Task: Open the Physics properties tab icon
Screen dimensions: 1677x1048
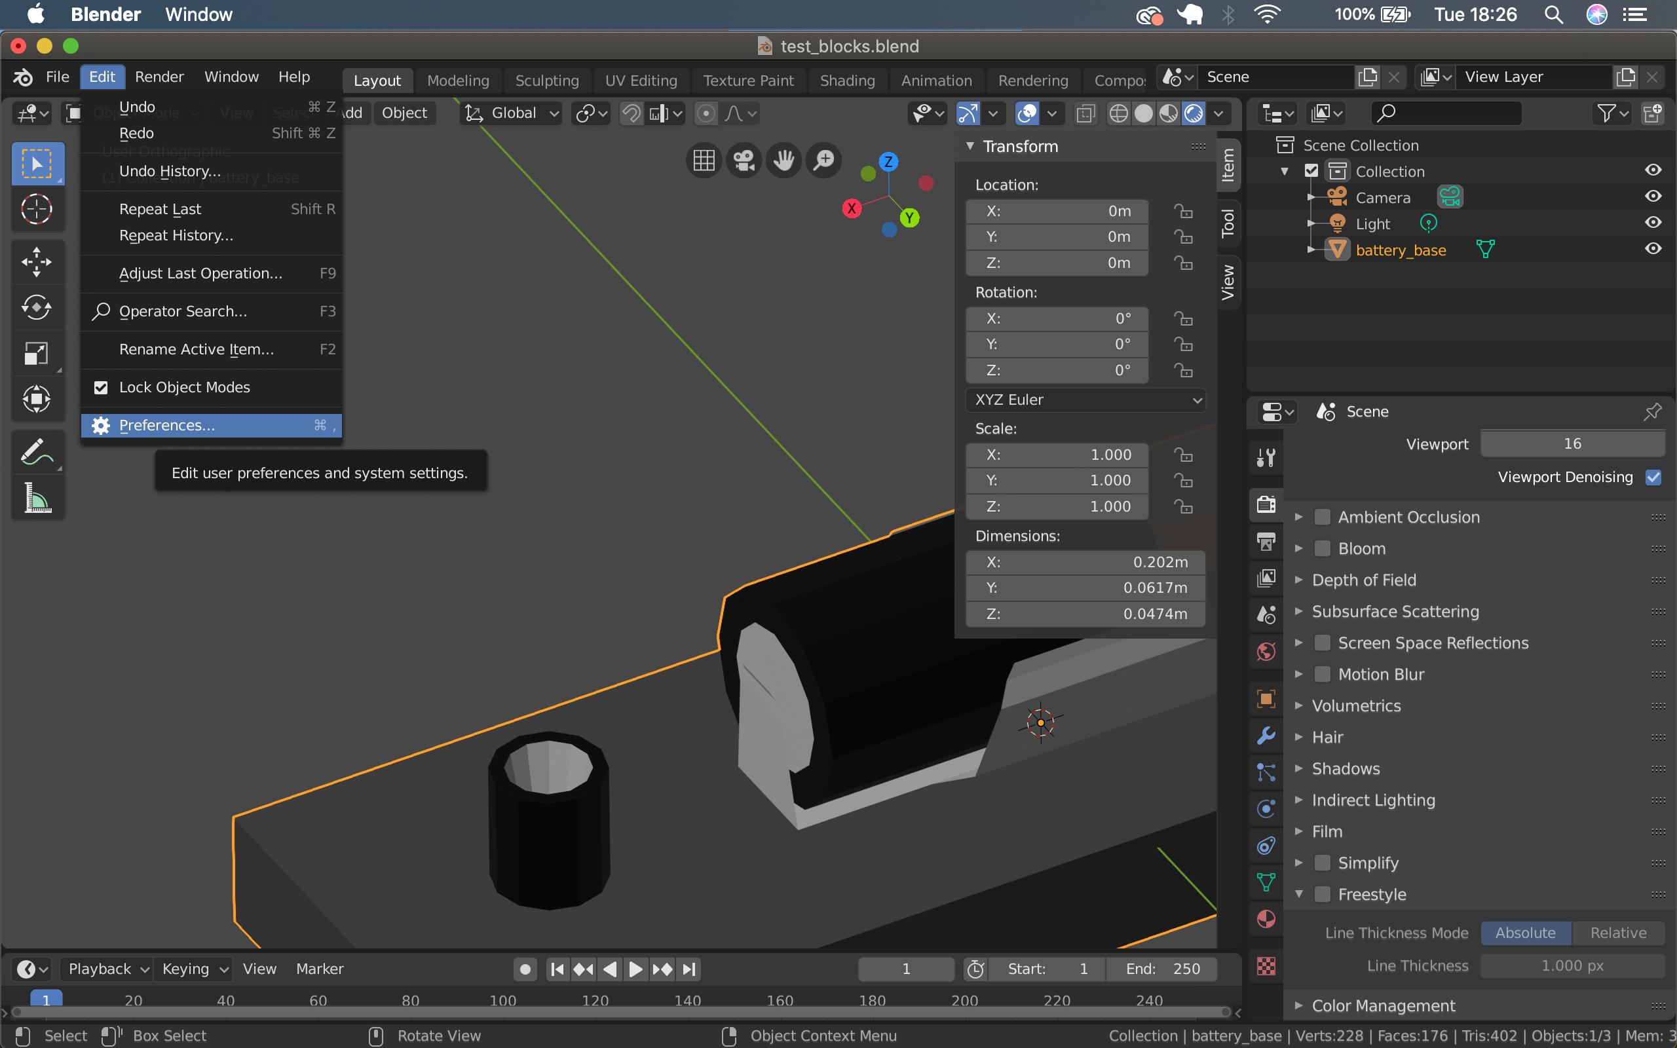Action: pos(1266,809)
